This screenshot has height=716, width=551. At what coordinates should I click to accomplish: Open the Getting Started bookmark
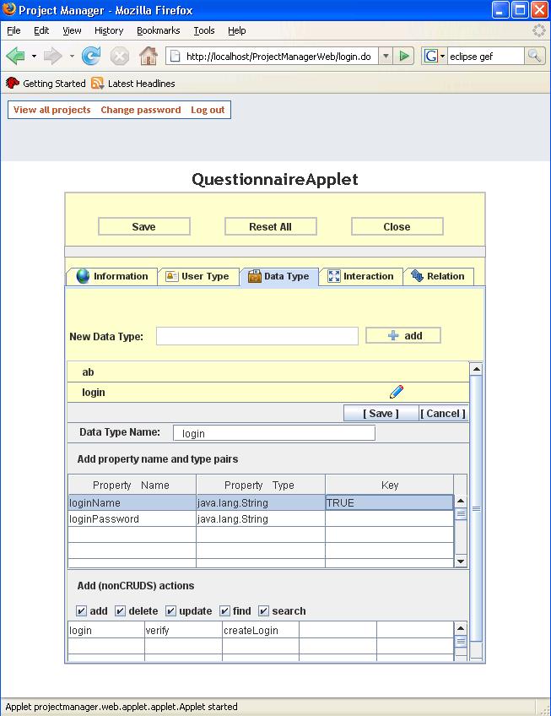46,84
